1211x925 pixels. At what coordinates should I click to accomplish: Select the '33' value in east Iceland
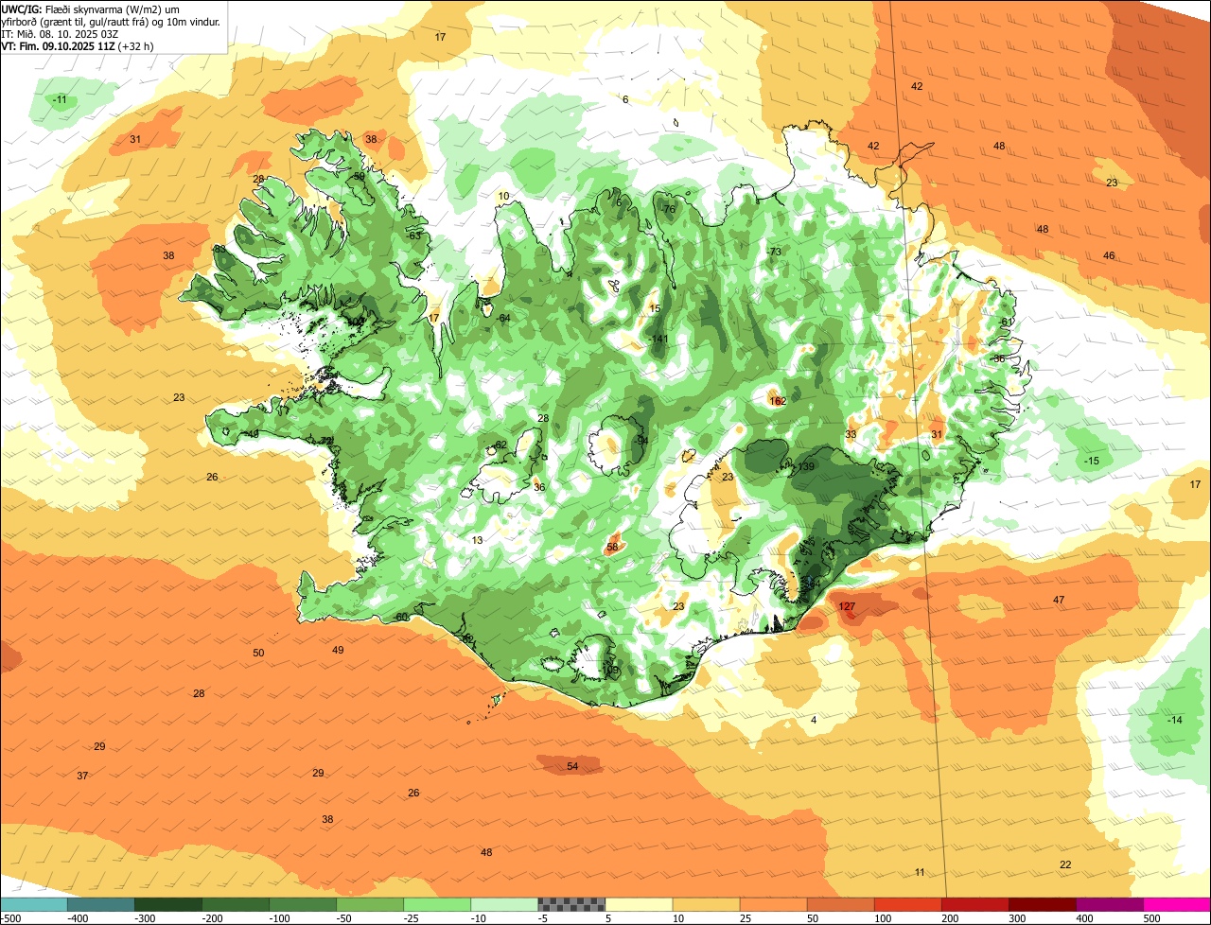[x=851, y=434]
